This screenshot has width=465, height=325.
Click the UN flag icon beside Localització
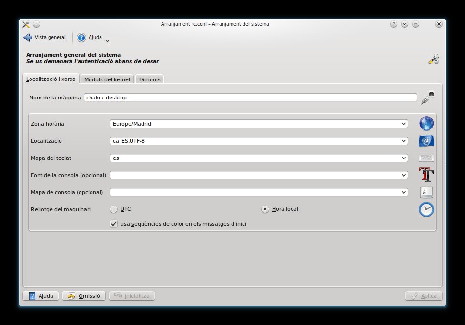point(426,141)
